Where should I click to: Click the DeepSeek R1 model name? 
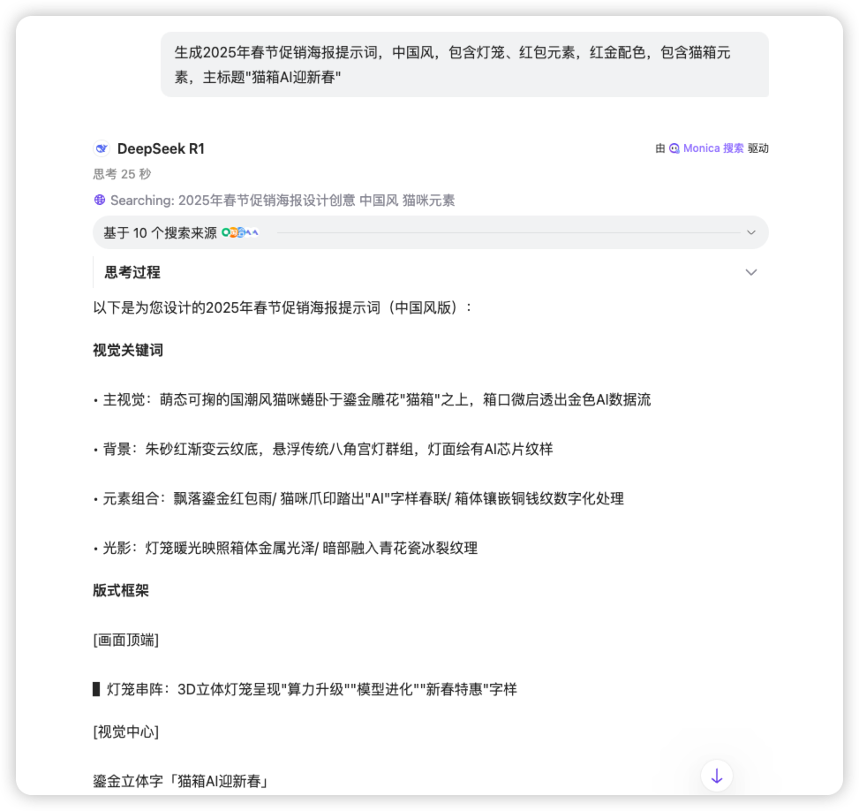coord(161,148)
